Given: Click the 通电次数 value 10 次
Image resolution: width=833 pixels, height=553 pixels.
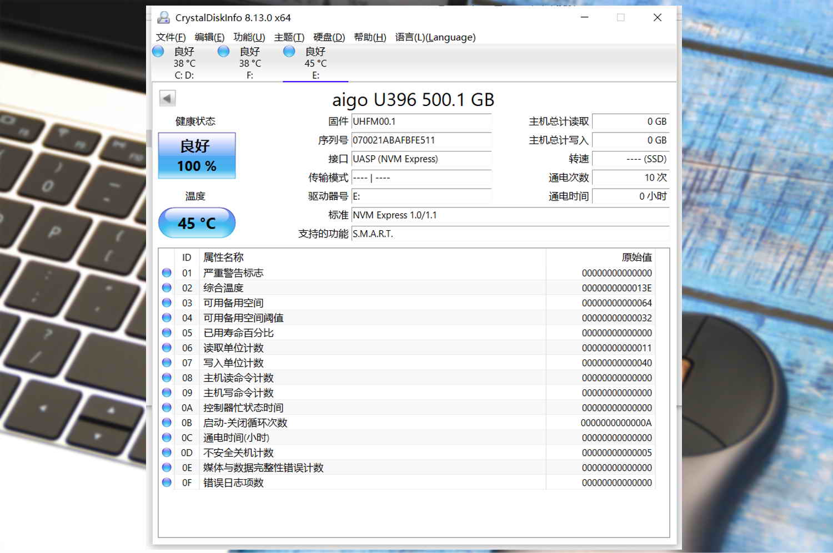Looking at the screenshot, I should point(631,177).
